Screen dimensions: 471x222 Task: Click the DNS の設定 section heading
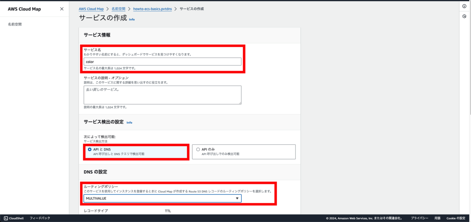coord(95,172)
